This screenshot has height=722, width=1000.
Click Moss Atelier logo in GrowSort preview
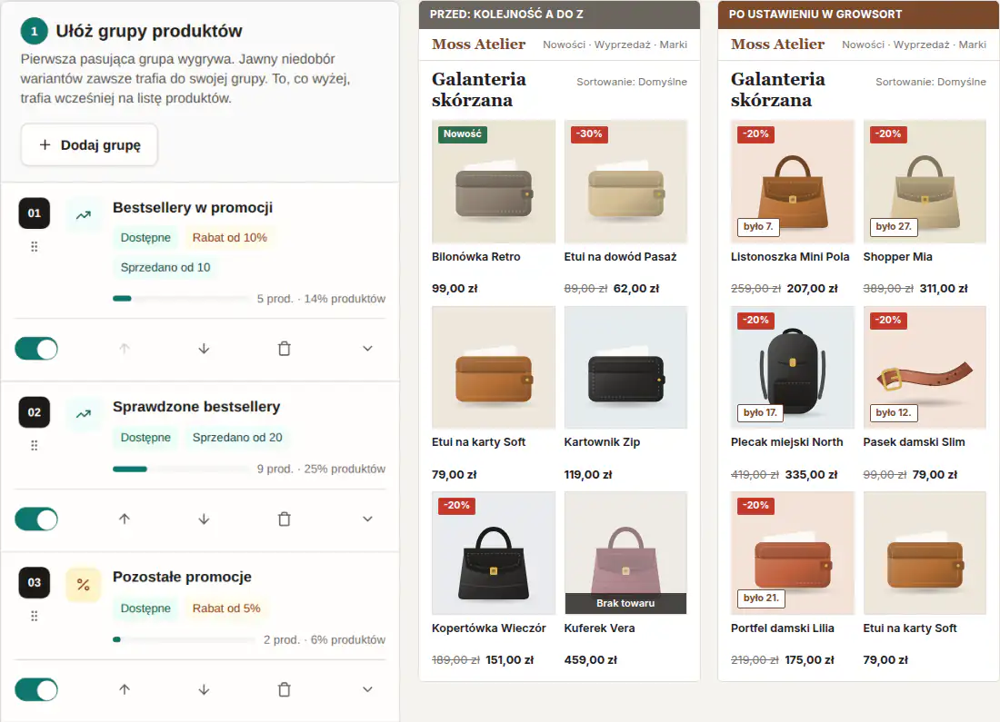point(777,44)
